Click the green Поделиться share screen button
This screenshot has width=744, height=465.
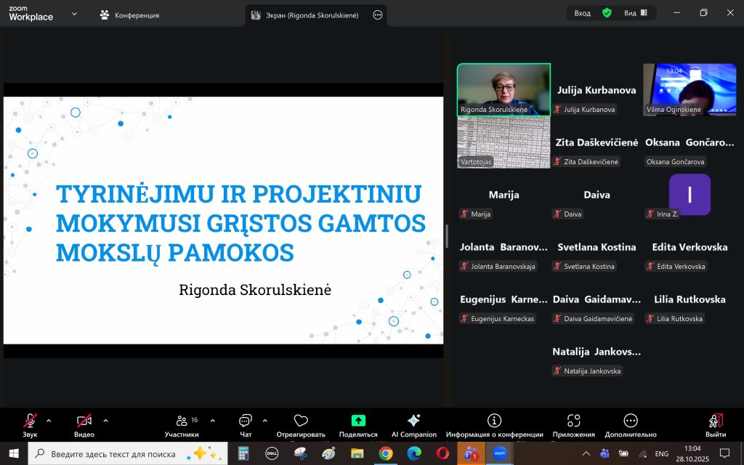tap(358, 421)
